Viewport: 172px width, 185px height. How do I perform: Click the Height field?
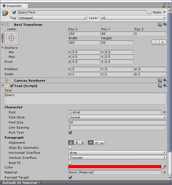point(117,43)
